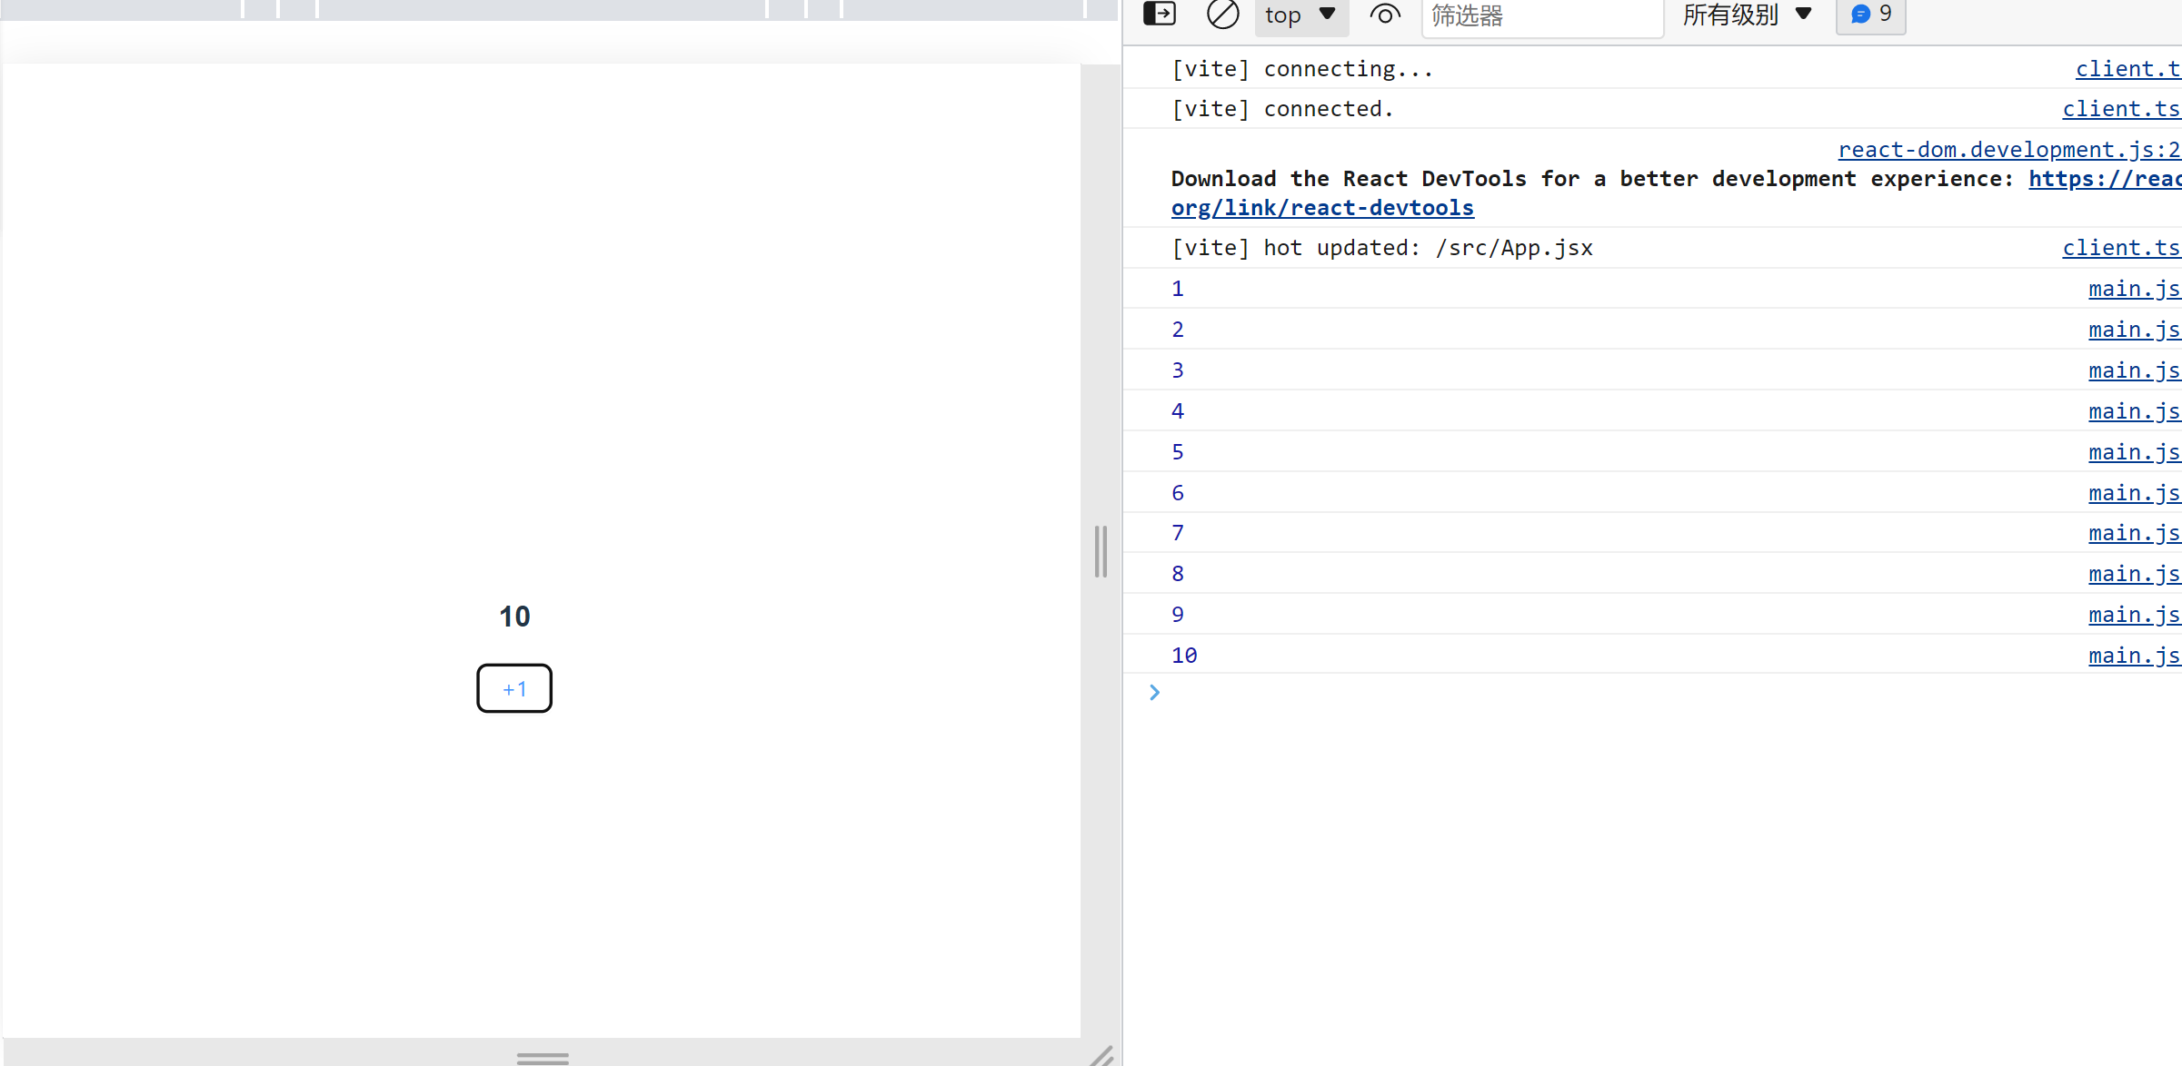Open main.js link for log 8

tap(2135, 574)
